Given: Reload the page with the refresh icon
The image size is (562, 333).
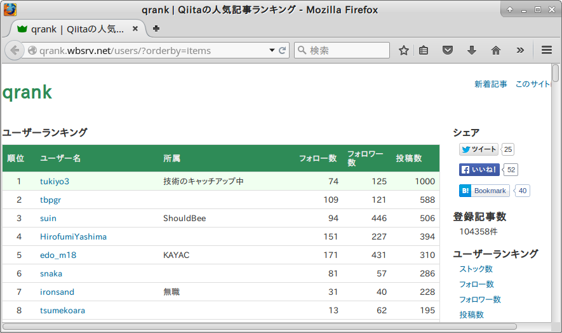Looking at the screenshot, I should pyautogui.click(x=283, y=51).
